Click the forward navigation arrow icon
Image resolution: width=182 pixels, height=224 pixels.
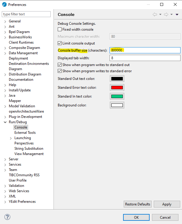[x=166, y=14]
